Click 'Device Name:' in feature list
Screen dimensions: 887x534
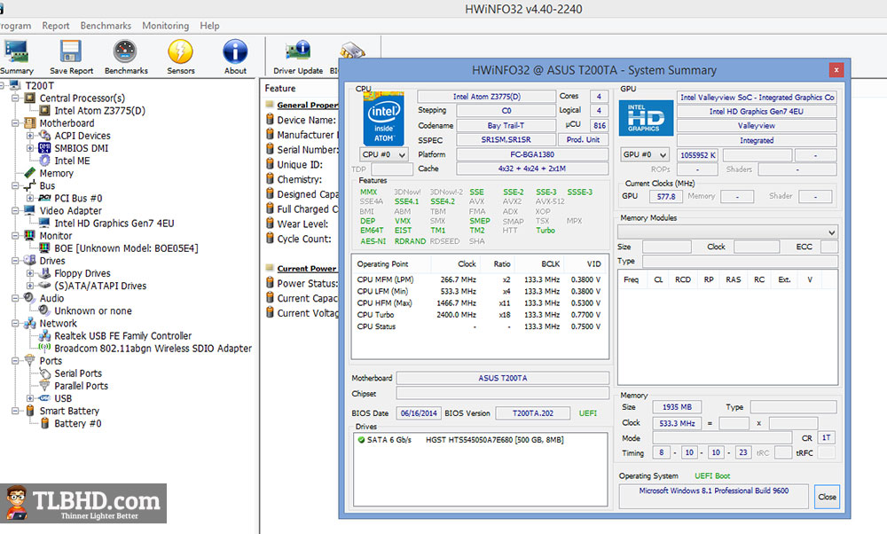[x=306, y=120]
